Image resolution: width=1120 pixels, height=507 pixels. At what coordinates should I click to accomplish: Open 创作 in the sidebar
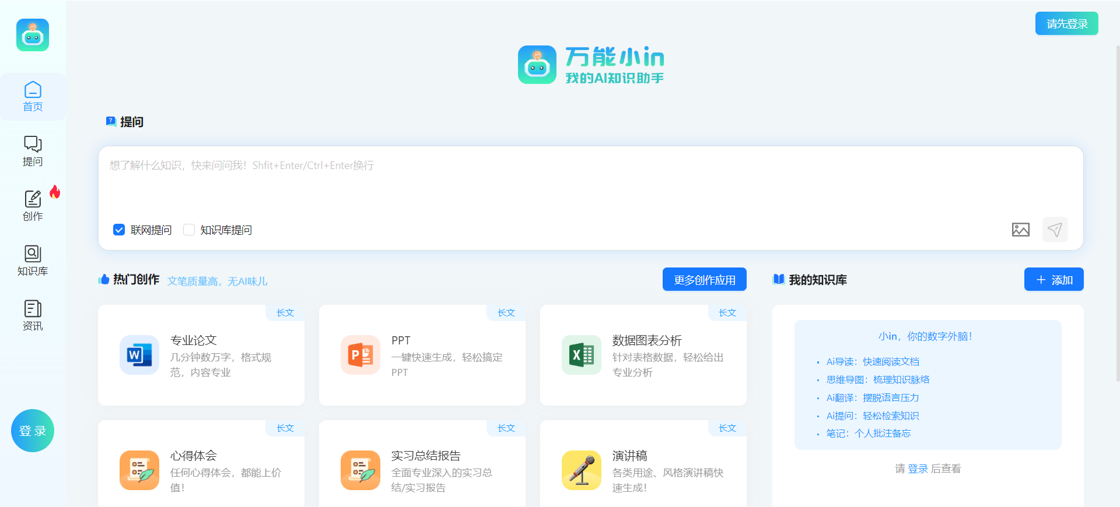(x=33, y=206)
